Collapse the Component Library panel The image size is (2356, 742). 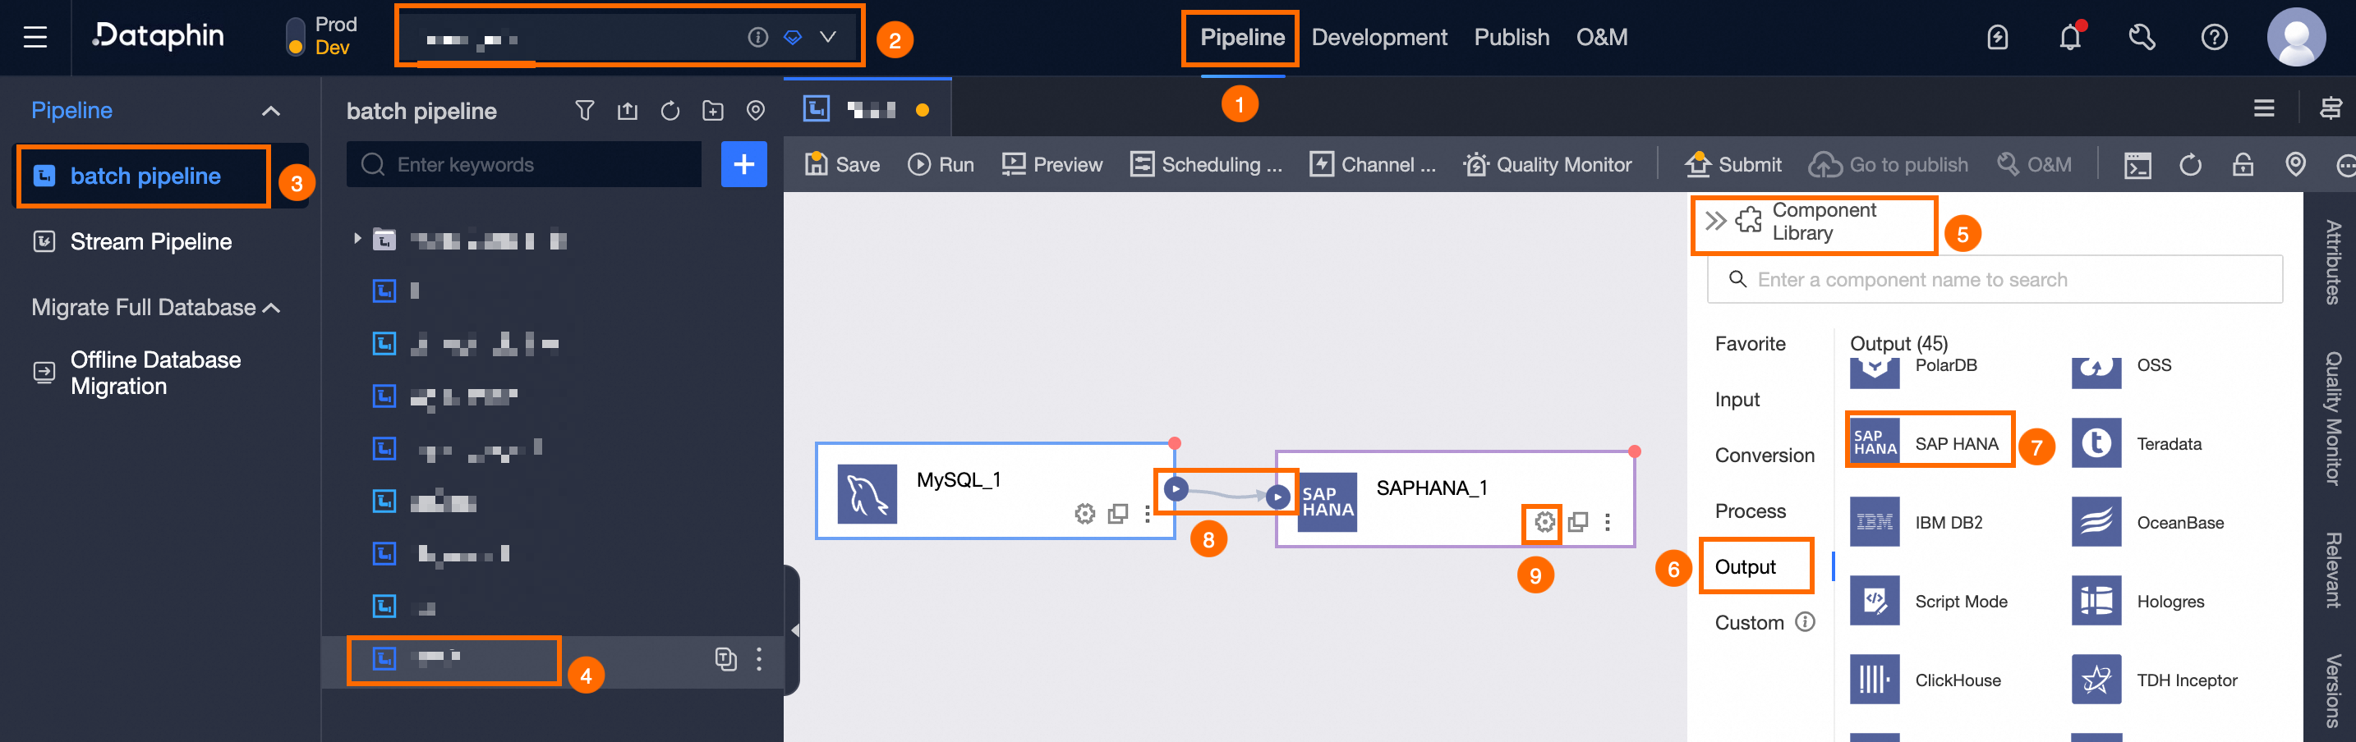tap(1716, 221)
